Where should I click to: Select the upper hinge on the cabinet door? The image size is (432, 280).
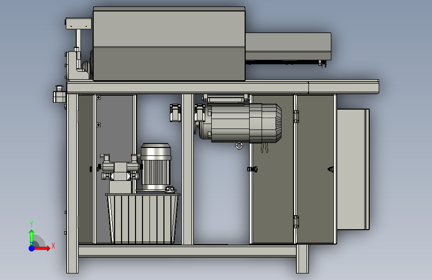click(296, 116)
